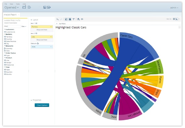Open the admin user menu
The width and height of the screenshot is (185, 128).
click(x=174, y=8)
